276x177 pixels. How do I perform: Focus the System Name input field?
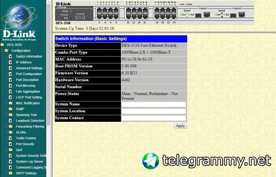tap(154, 105)
